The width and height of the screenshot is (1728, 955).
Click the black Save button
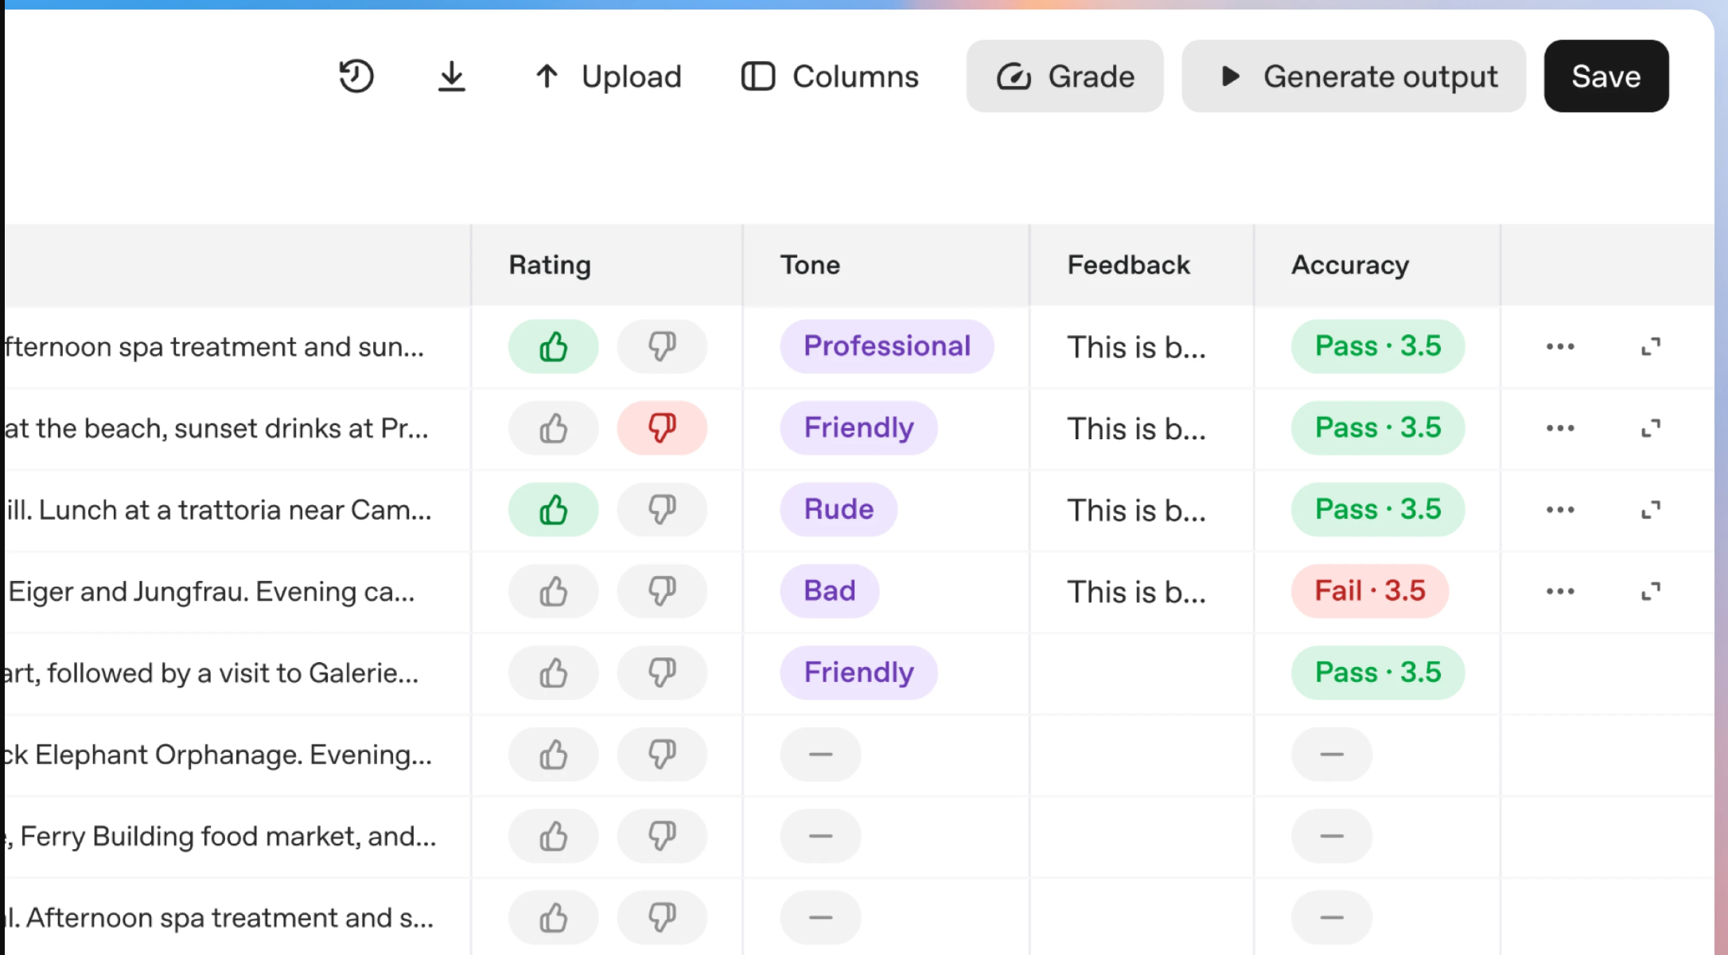click(1605, 76)
